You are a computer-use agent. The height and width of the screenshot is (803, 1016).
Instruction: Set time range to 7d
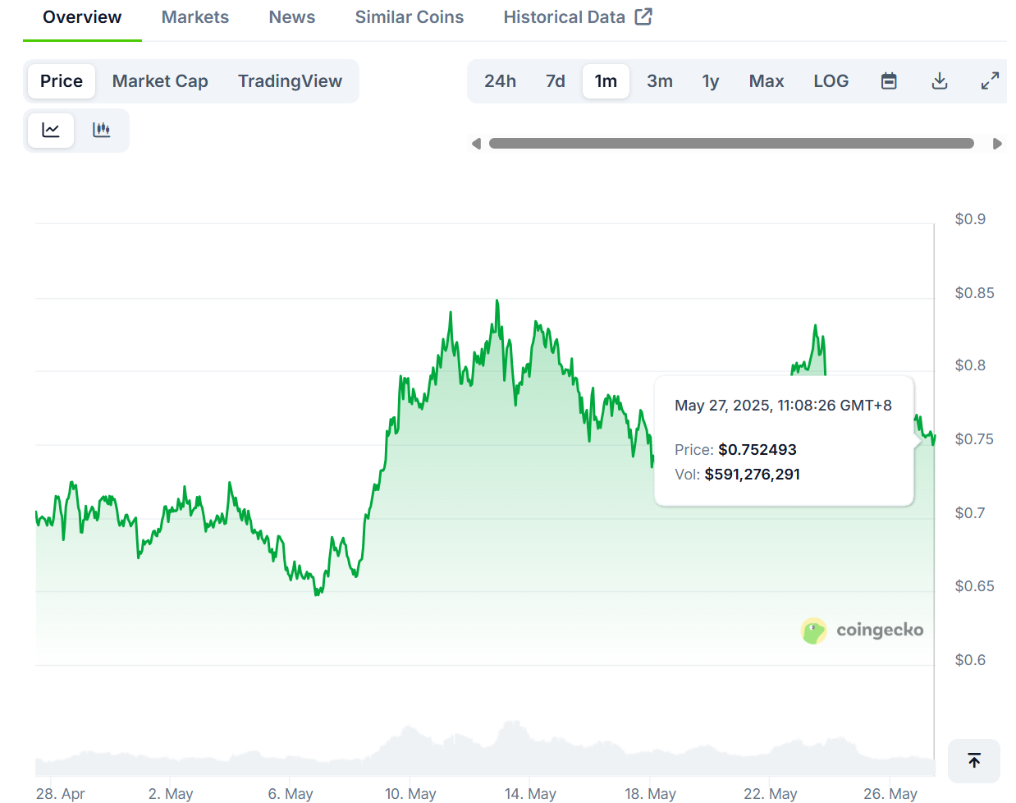[x=556, y=81]
